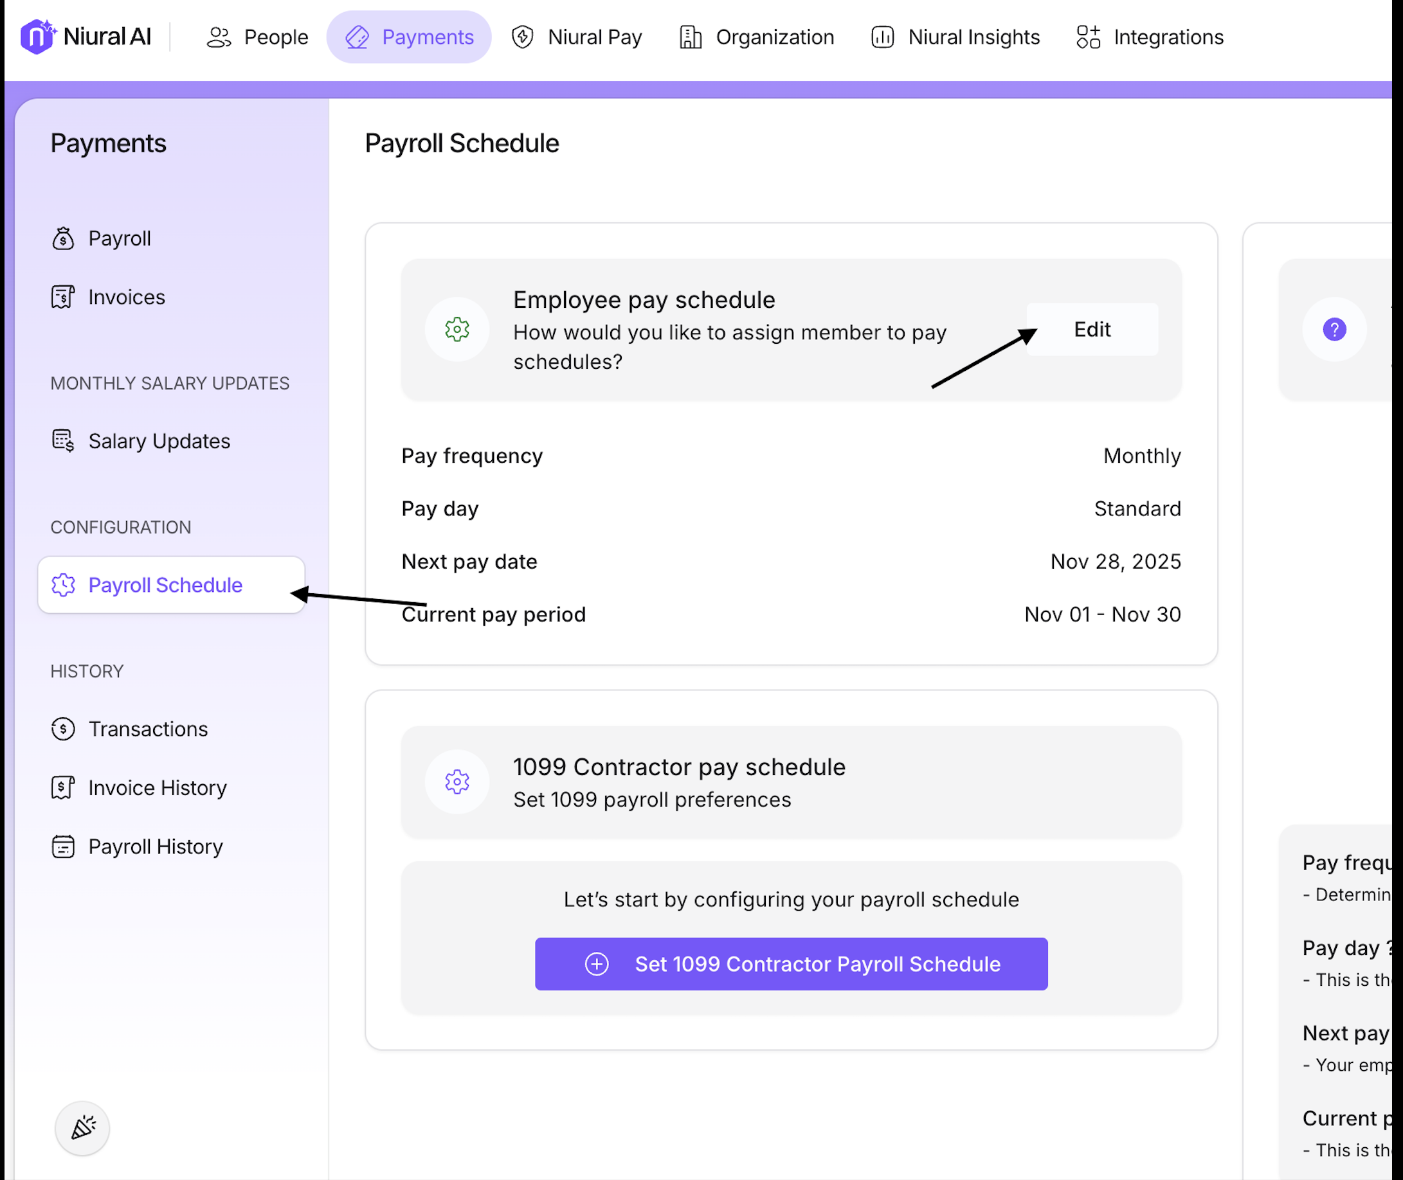Click the Niural AI logo icon
The width and height of the screenshot is (1403, 1180).
coord(37,36)
